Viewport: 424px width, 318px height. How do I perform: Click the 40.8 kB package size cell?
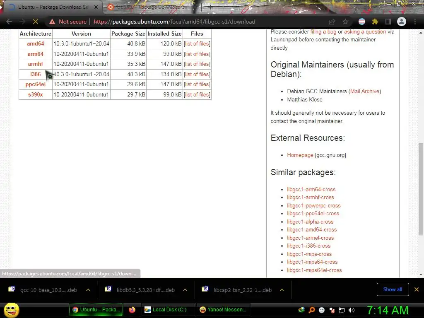[x=128, y=43]
